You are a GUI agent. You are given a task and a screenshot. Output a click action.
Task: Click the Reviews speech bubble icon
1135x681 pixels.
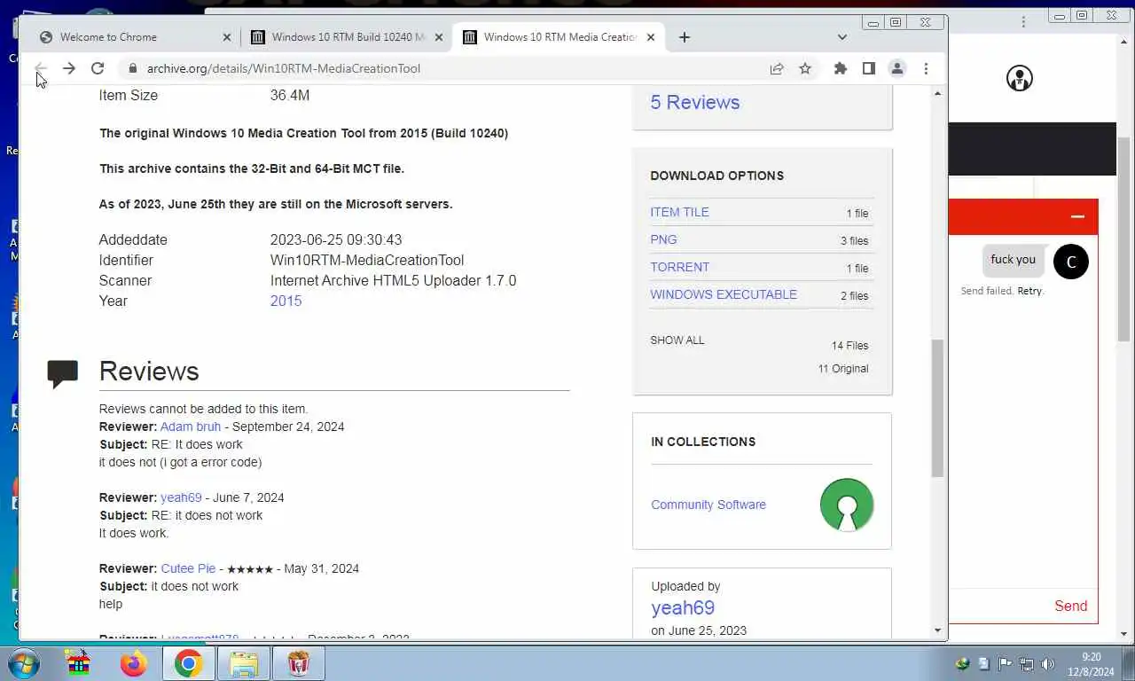pos(62,373)
